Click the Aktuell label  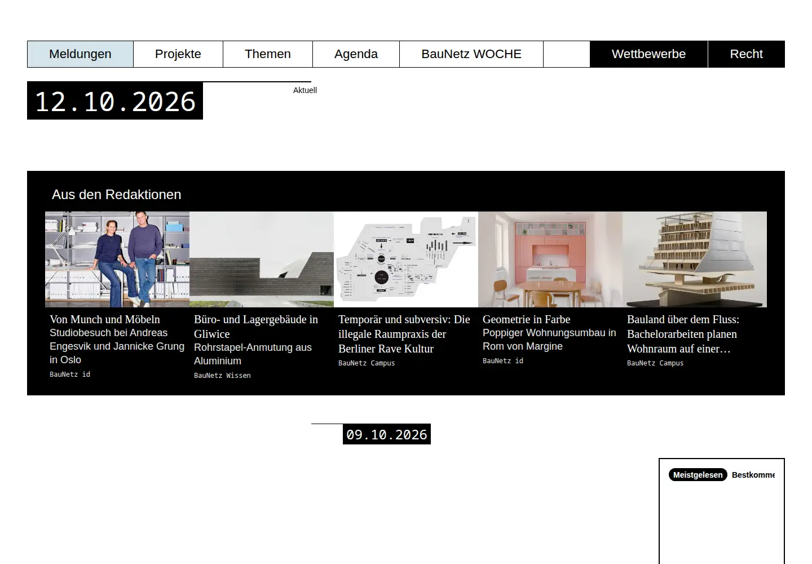click(x=305, y=90)
